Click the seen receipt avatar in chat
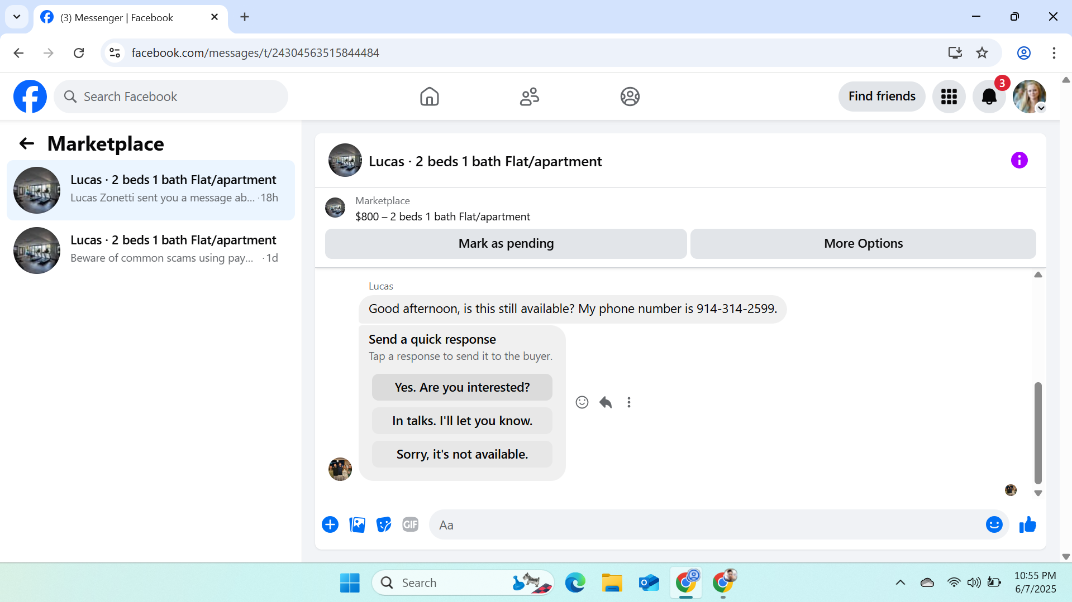This screenshot has width=1072, height=602. [x=1011, y=490]
